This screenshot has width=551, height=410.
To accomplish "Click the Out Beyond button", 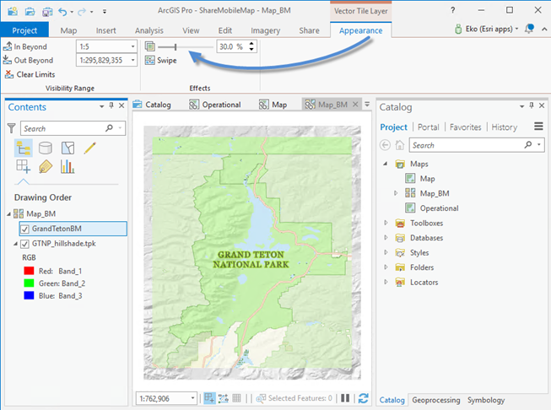I will click(x=28, y=60).
